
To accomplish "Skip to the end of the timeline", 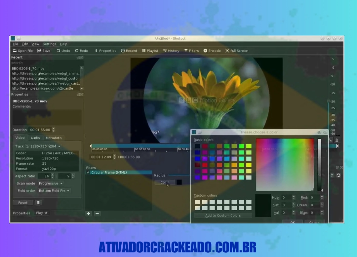I will pyautogui.click(x=337, y=146).
